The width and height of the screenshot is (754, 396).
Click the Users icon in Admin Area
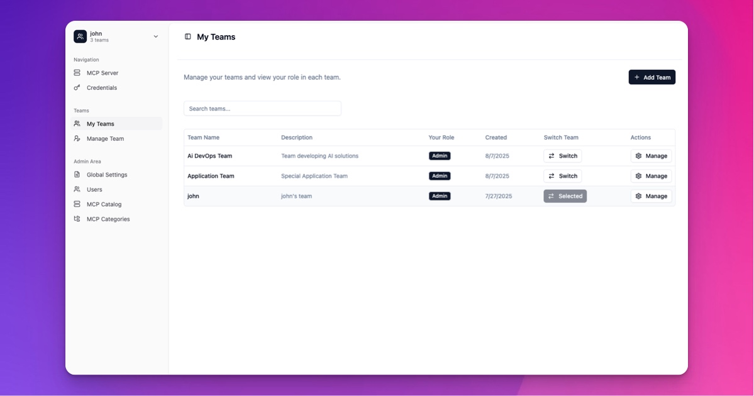[77, 189]
